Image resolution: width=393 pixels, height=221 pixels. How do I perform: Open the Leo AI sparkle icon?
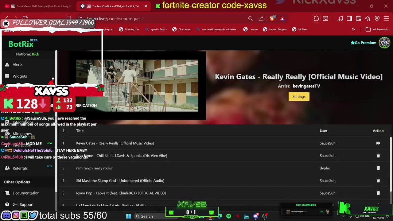[368, 18]
